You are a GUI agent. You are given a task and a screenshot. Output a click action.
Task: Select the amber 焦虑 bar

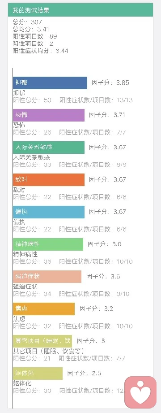point(43,309)
